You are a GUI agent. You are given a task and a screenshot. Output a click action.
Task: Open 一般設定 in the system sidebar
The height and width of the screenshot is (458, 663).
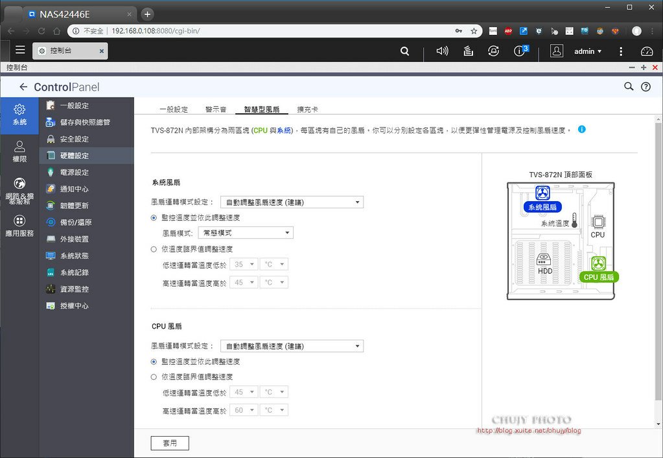[87, 105]
